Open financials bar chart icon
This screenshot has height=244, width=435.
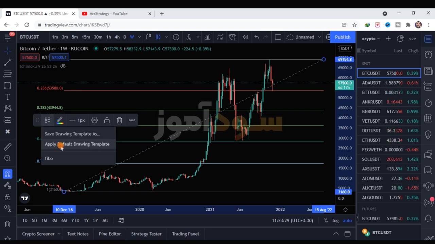click(x=207, y=37)
